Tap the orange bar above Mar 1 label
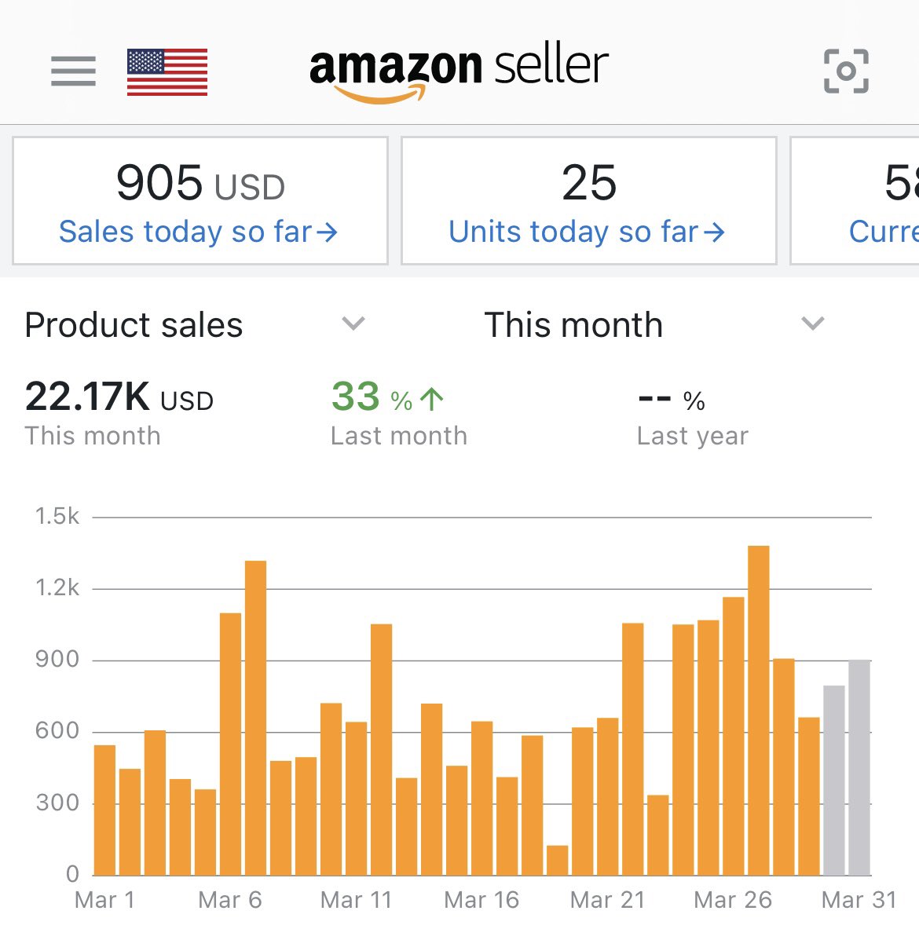The height and width of the screenshot is (929, 919). (105, 810)
